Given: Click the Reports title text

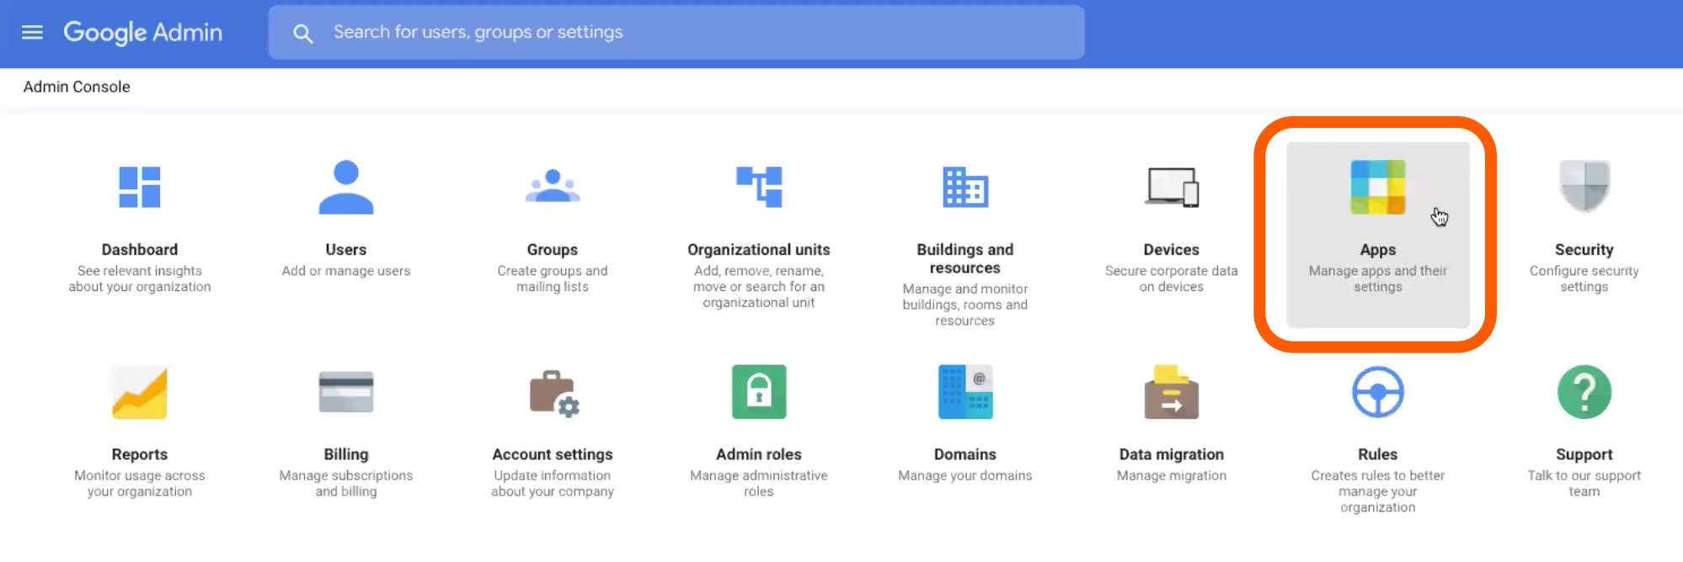Looking at the screenshot, I should click(x=140, y=454).
